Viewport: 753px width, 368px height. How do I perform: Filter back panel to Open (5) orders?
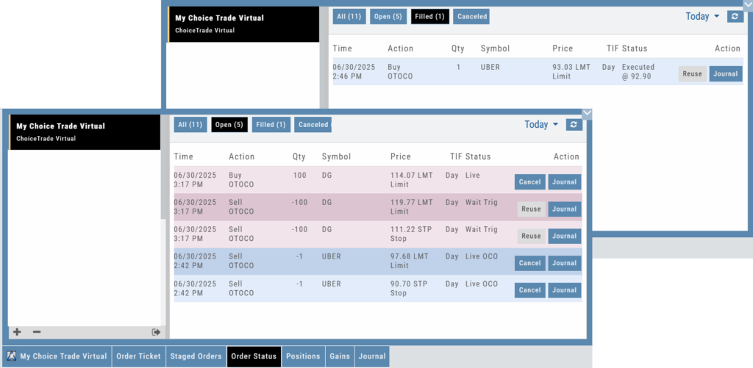tap(388, 16)
